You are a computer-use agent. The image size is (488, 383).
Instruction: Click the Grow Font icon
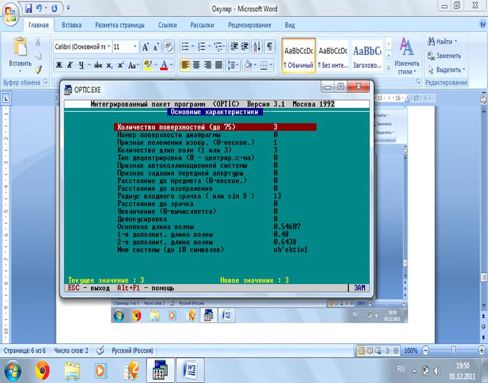(145, 47)
